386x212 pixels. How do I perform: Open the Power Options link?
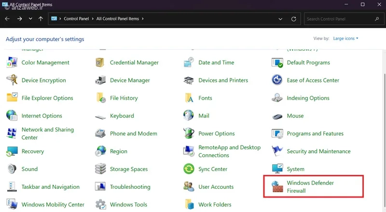coord(216,133)
